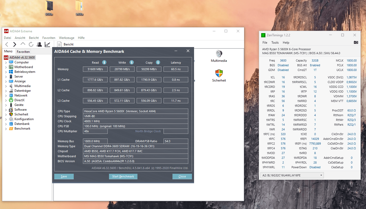366x209 pixels.
Task: Select Software in the AIDA64 tree
Action: (x=21, y=110)
